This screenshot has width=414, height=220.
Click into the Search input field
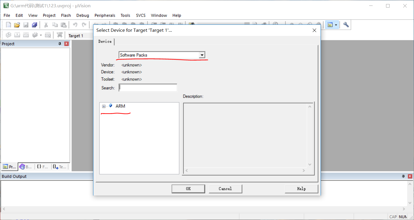[148, 88]
